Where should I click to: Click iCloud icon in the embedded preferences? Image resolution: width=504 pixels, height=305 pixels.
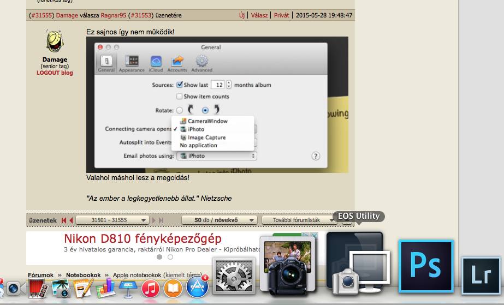(156, 63)
